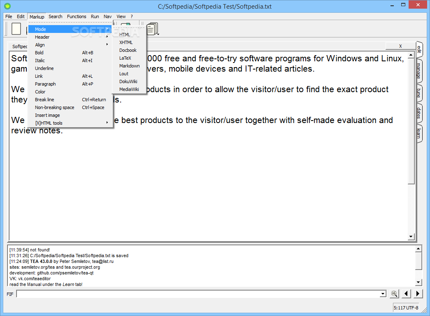This screenshot has width=430, height=316.
Task: Open the Search menu
Action: pyautogui.click(x=56, y=16)
